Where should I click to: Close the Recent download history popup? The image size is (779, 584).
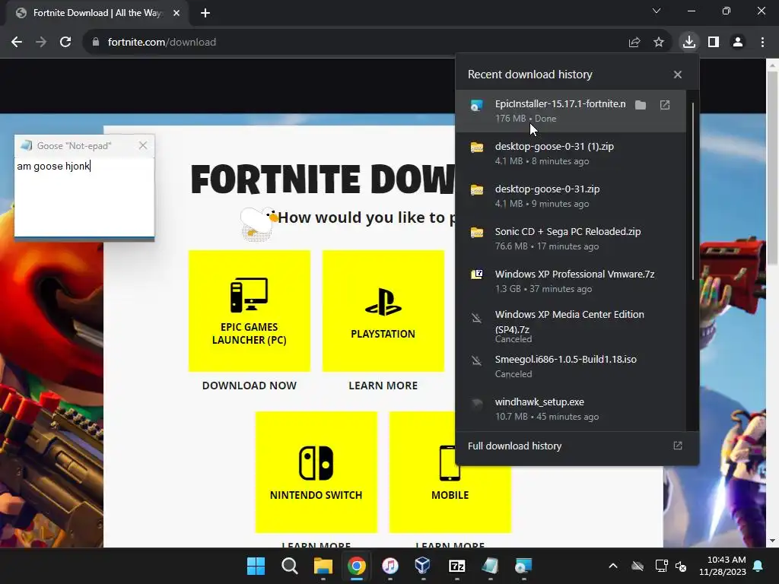point(678,75)
